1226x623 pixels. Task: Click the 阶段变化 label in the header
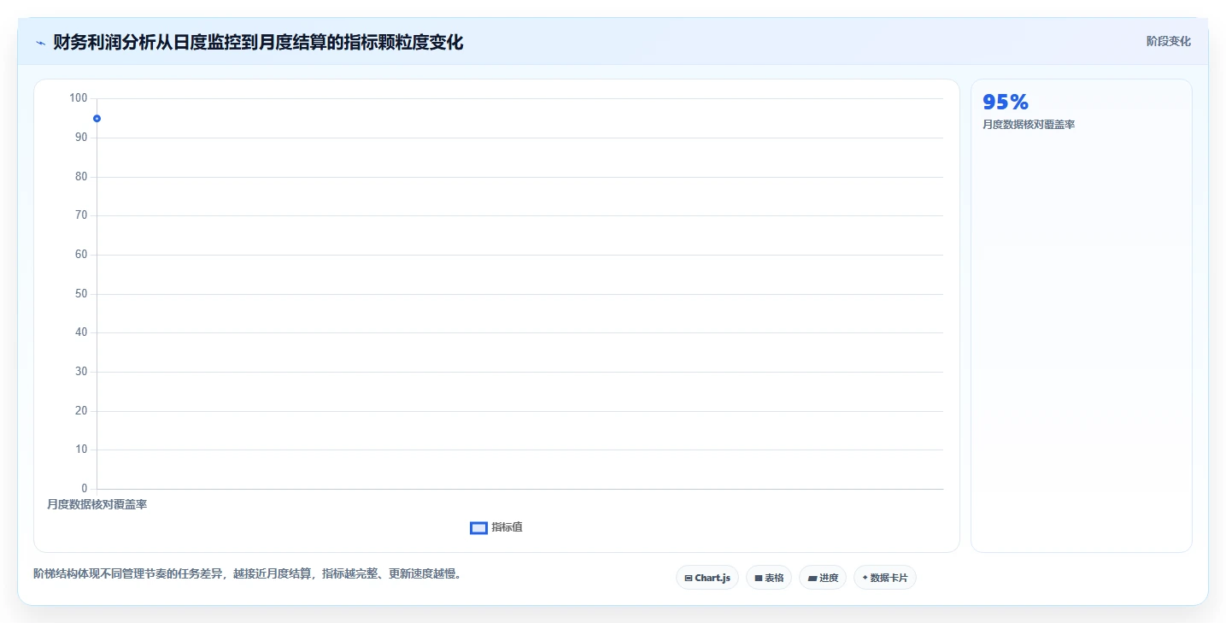(x=1168, y=41)
